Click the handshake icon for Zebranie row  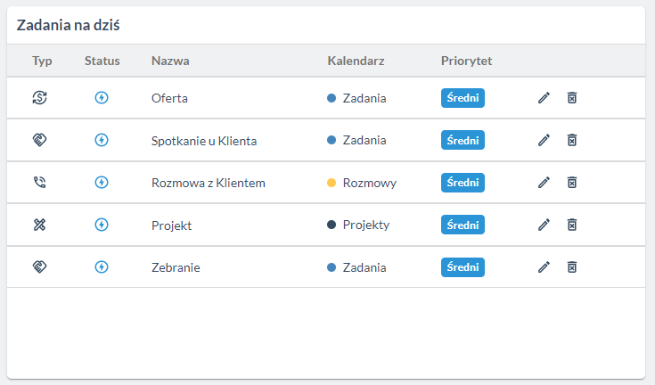(x=40, y=266)
